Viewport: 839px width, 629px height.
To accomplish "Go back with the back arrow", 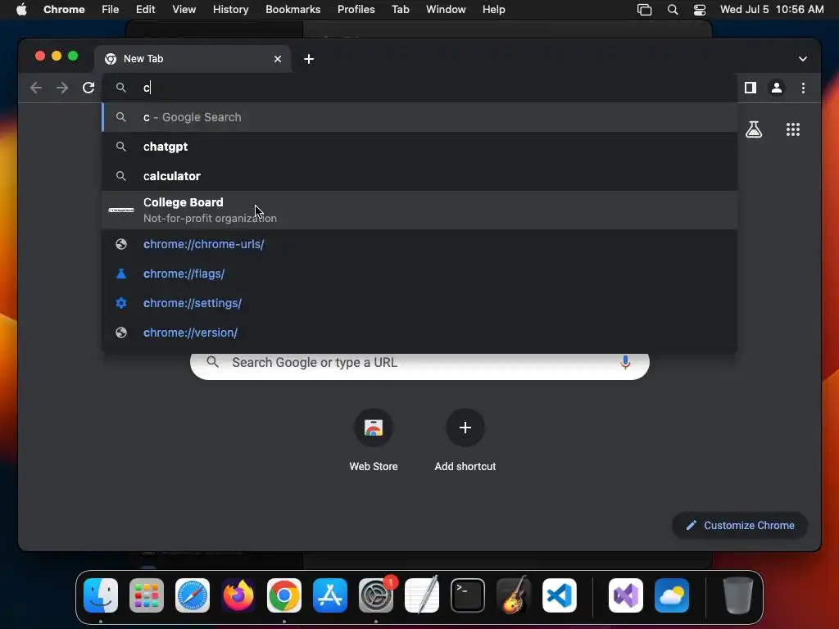I will coord(36,88).
